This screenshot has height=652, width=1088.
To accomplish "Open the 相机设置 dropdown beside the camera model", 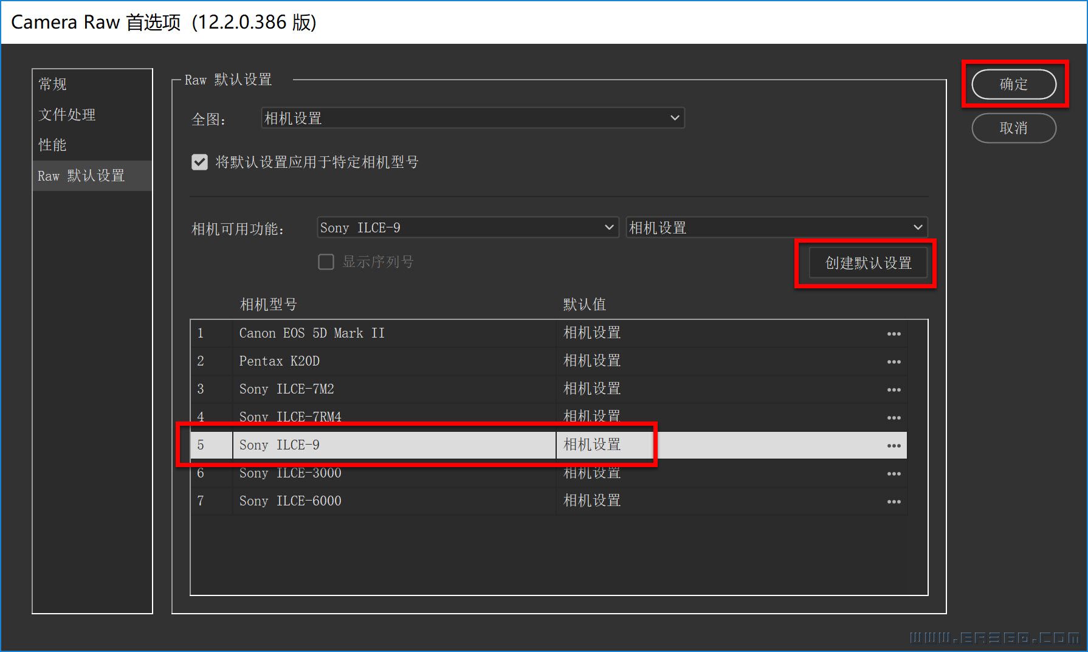I will coord(776,227).
